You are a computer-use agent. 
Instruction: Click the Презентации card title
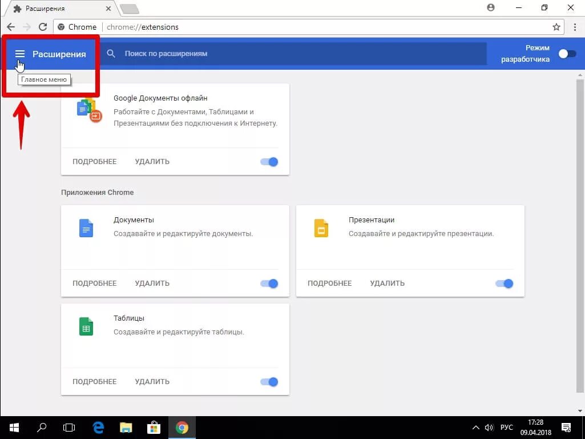(371, 220)
